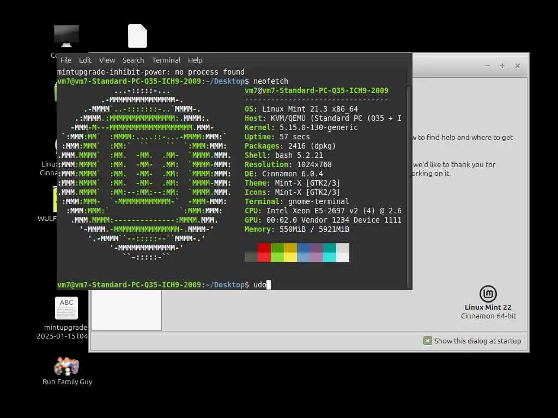Viewport: 558px width, 418px height.
Task: Click the 'Packages: 2416 (dpkg)' line
Action: pos(290,146)
